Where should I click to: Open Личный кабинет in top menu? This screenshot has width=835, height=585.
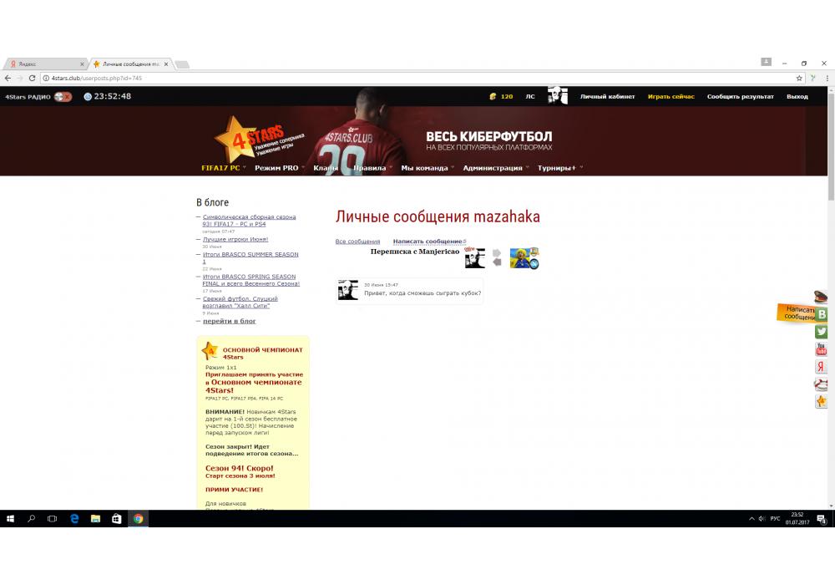608,97
